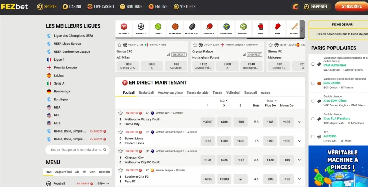Select +3000 odds for Melbourne Victory Youth
Image resolution: width=368 pixels, height=187 pixels.
(x=208, y=122)
